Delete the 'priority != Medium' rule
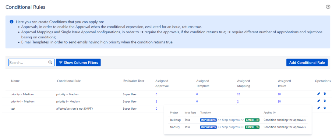The height and width of the screenshot is (138, 332). (x=325, y=101)
